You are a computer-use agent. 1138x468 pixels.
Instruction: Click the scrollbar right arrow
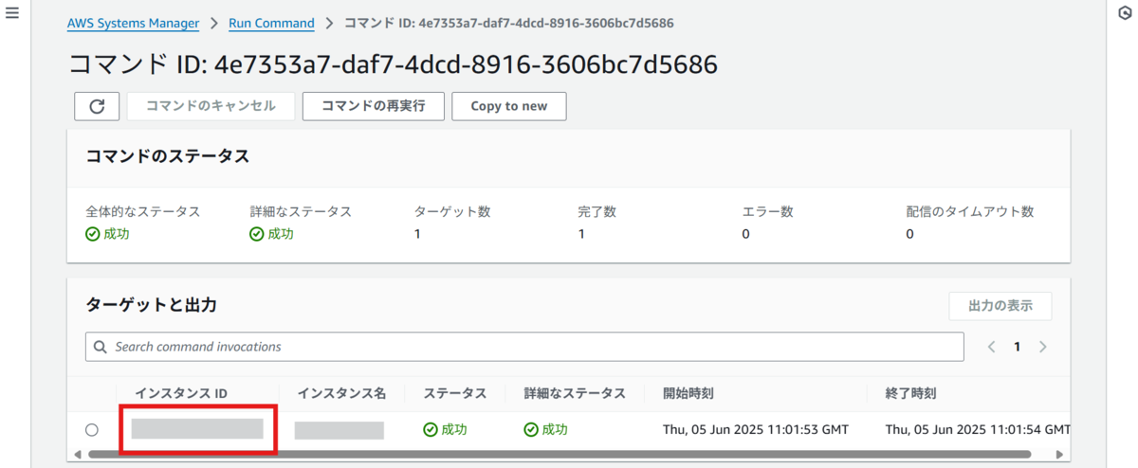(x=1060, y=455)
